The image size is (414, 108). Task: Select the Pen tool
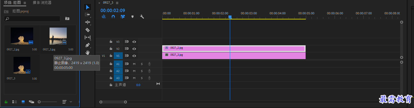87,45
